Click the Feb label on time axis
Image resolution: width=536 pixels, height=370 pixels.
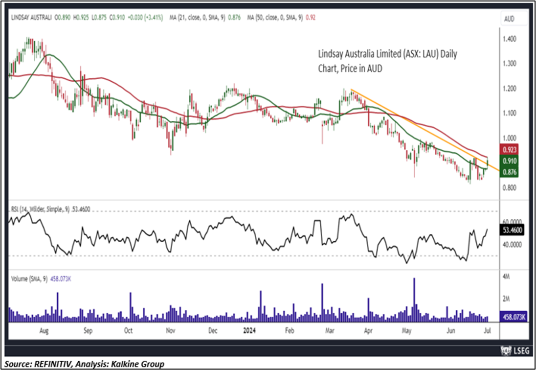click(290, 331)
